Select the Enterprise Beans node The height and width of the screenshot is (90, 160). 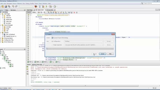point(8,38)
